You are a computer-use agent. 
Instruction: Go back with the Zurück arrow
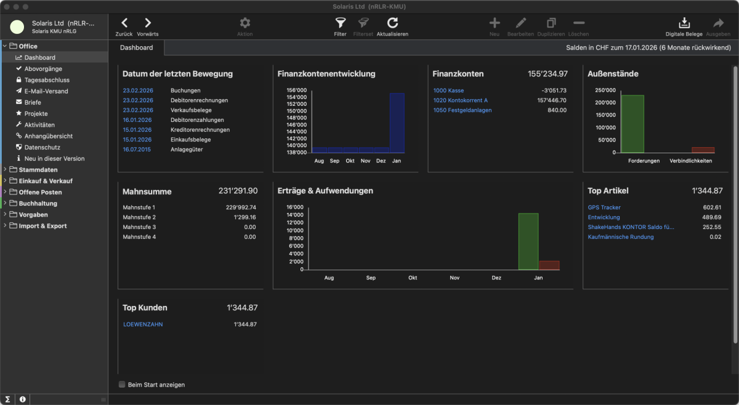click(124, 23)
